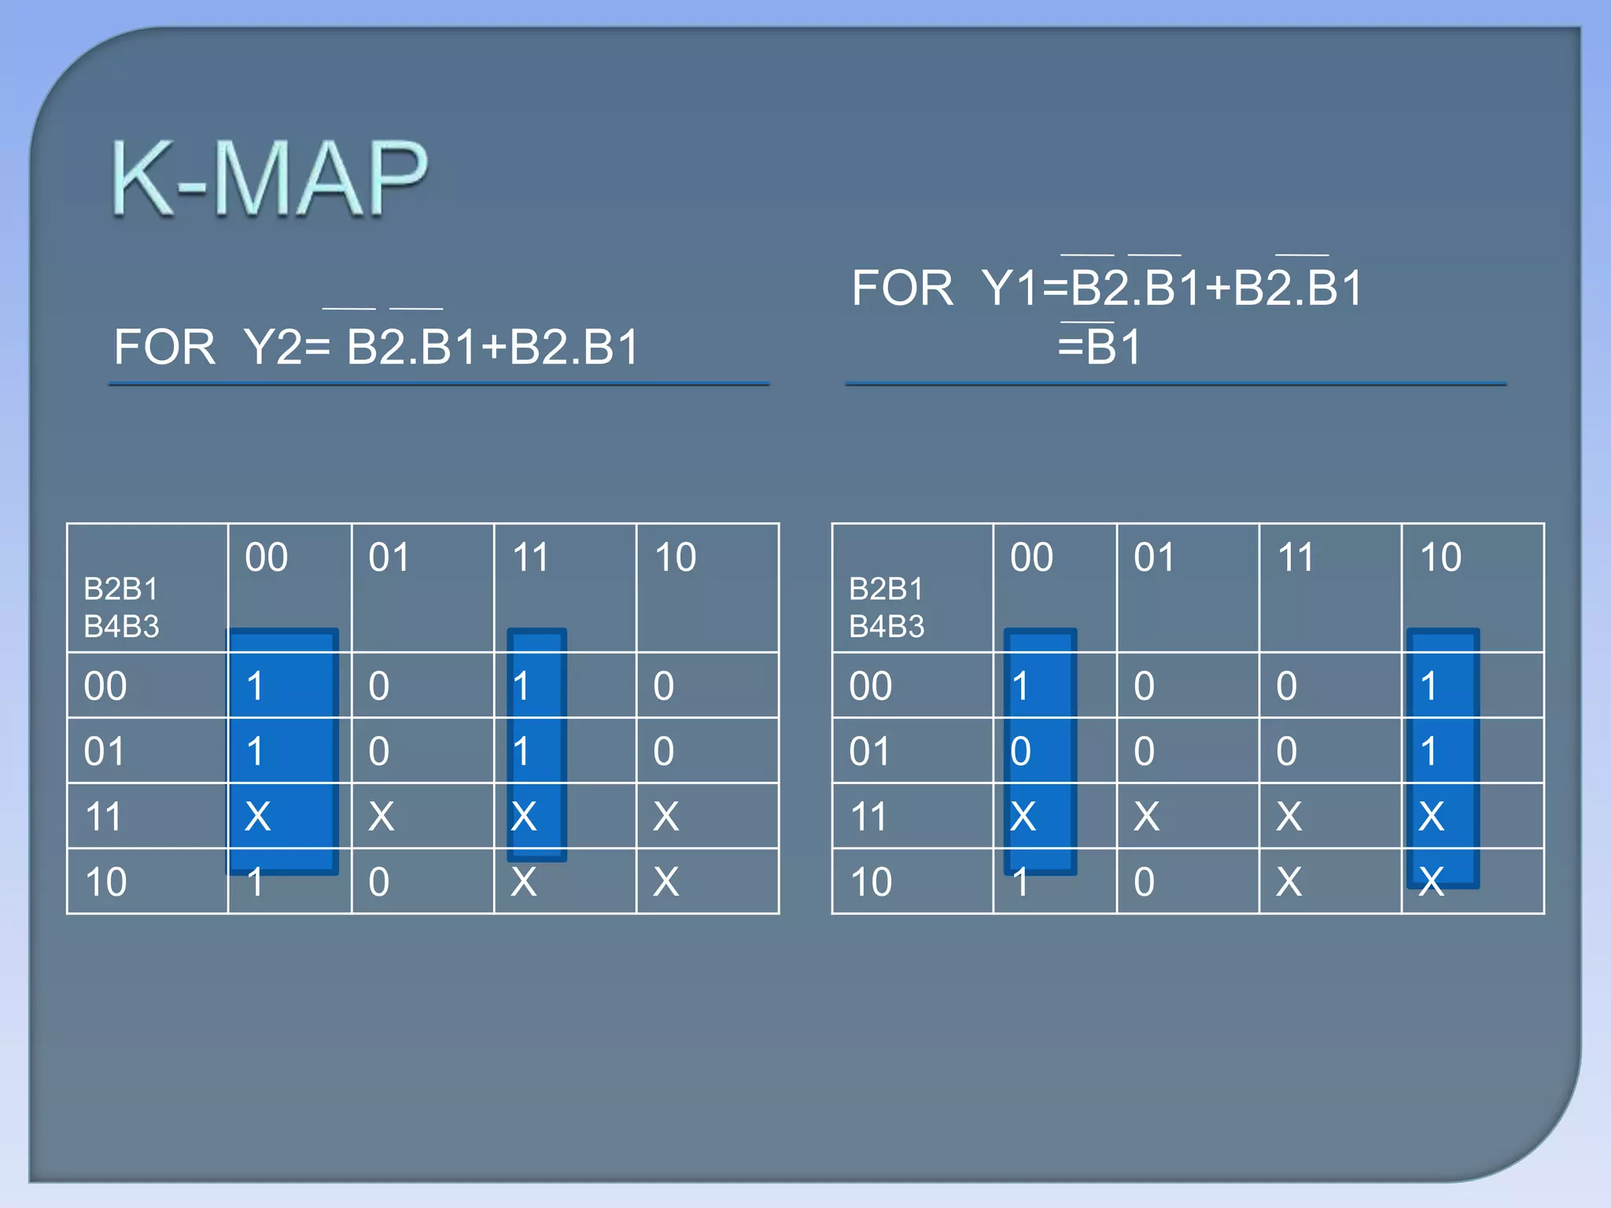
Task: Select Y1 cell at row 00, column 11
Action: (x=1330, y=685)
